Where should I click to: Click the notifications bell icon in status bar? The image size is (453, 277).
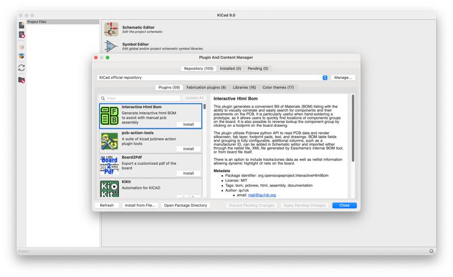431,251
